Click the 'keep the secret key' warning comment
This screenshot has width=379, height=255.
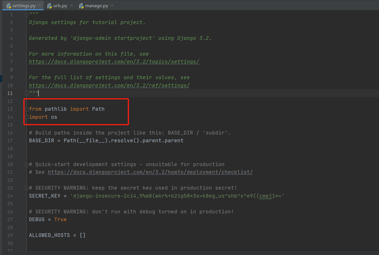coord(133,188)
